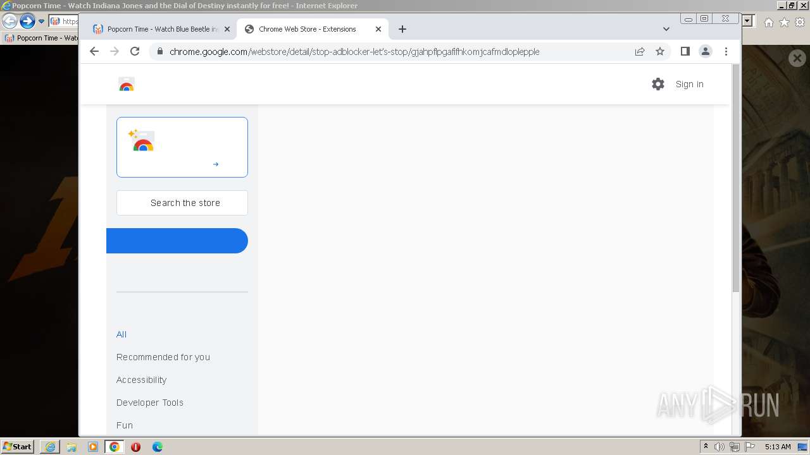Open the volume speaker tray icon

[x=720, y=447]
